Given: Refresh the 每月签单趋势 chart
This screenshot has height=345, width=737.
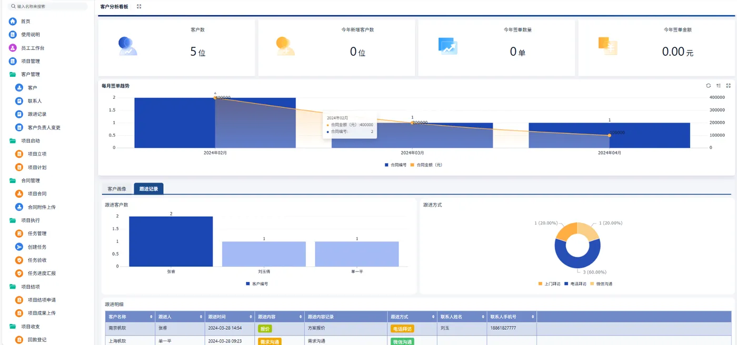Looking at the screenshot, I should [709, 86].
